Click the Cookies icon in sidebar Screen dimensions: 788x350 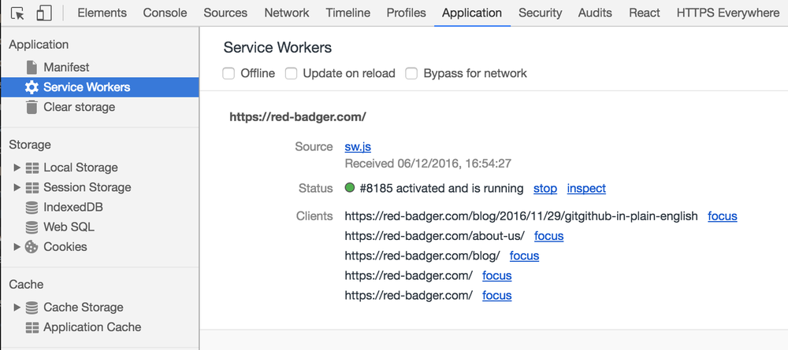coord(32,247)
